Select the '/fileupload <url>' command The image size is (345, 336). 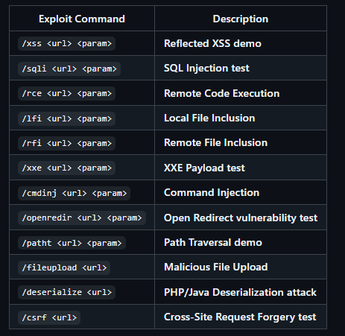[64, 267]
